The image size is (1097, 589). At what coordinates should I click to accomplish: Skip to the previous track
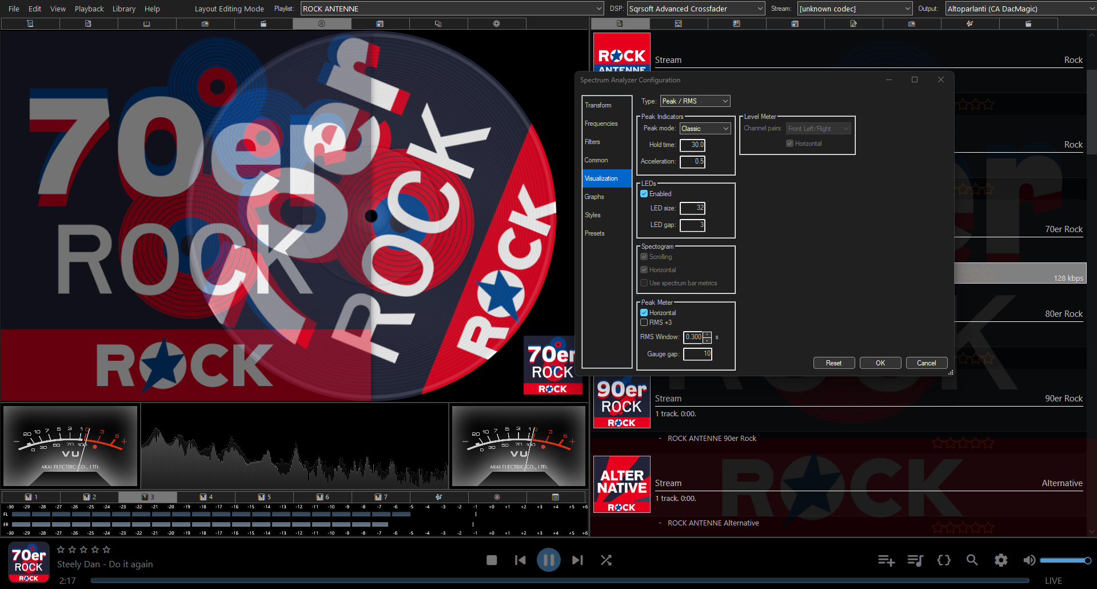coord(520,560)
